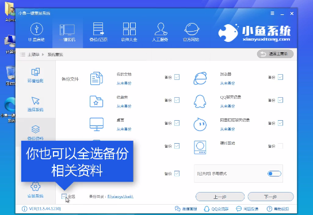The width and height of the screenshot is (313, 215).
Task: Go to the 环境检测 step in the sidebar
Action: click(35, 75)
